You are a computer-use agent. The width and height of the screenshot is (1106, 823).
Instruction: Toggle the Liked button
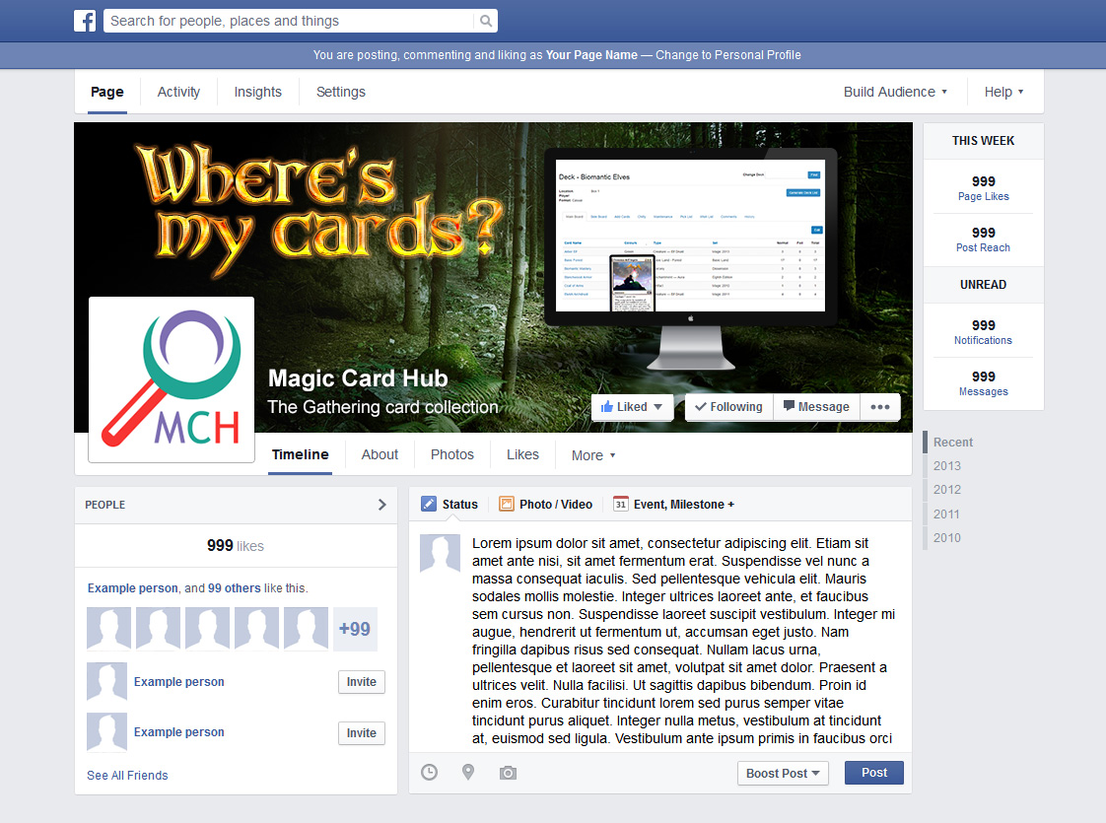point(631,407)
